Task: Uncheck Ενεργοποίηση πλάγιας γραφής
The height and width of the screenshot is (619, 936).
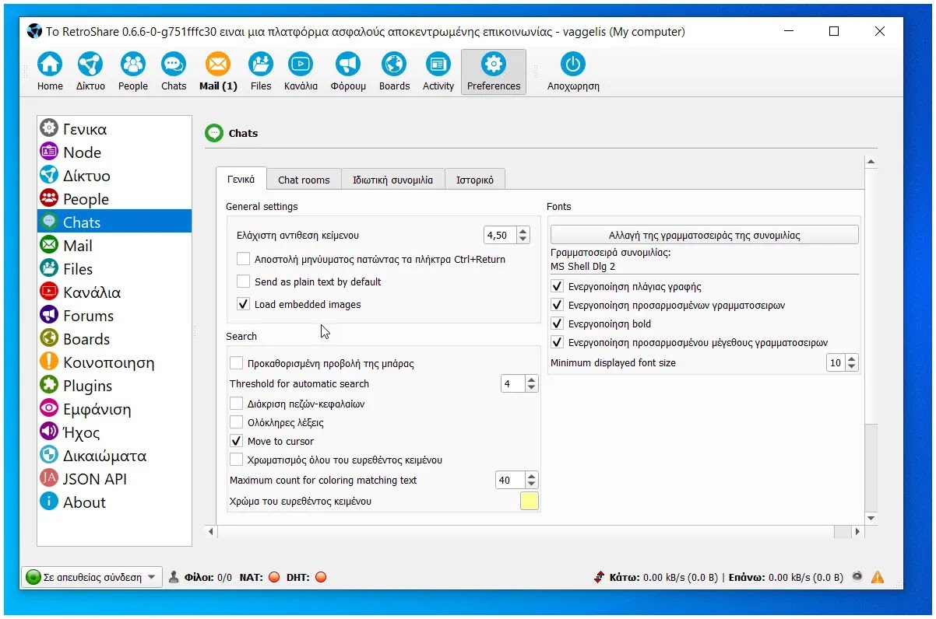Action: point(557,286)
